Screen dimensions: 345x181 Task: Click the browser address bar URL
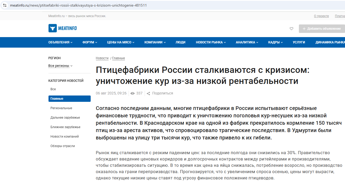78,5
